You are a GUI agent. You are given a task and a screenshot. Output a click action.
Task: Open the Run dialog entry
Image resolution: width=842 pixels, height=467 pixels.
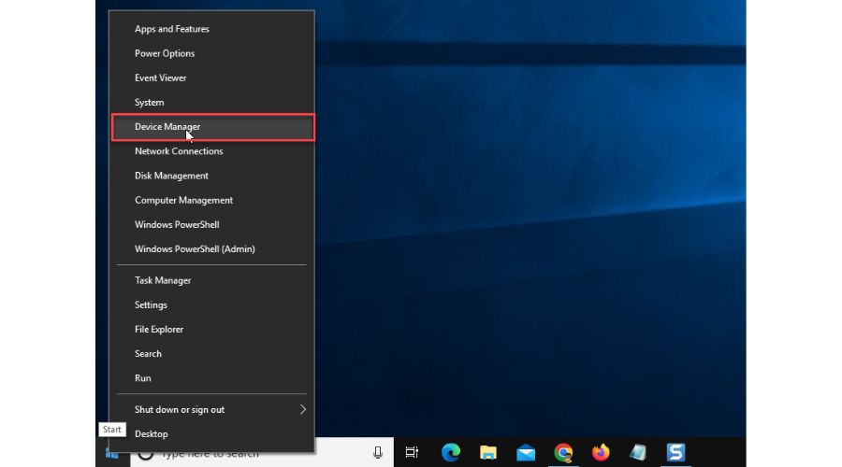212,378
